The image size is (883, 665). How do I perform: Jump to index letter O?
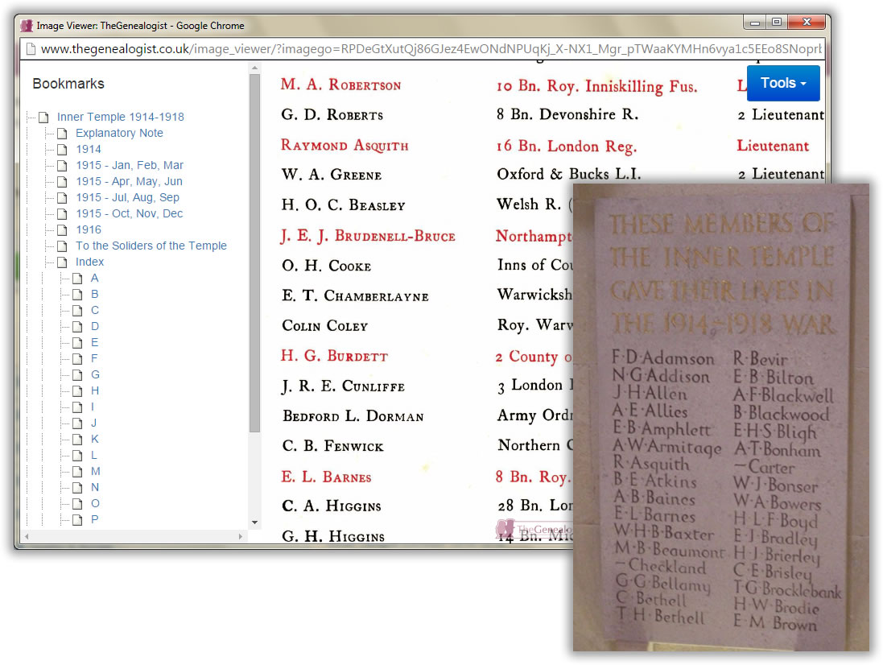coord(95,503)
